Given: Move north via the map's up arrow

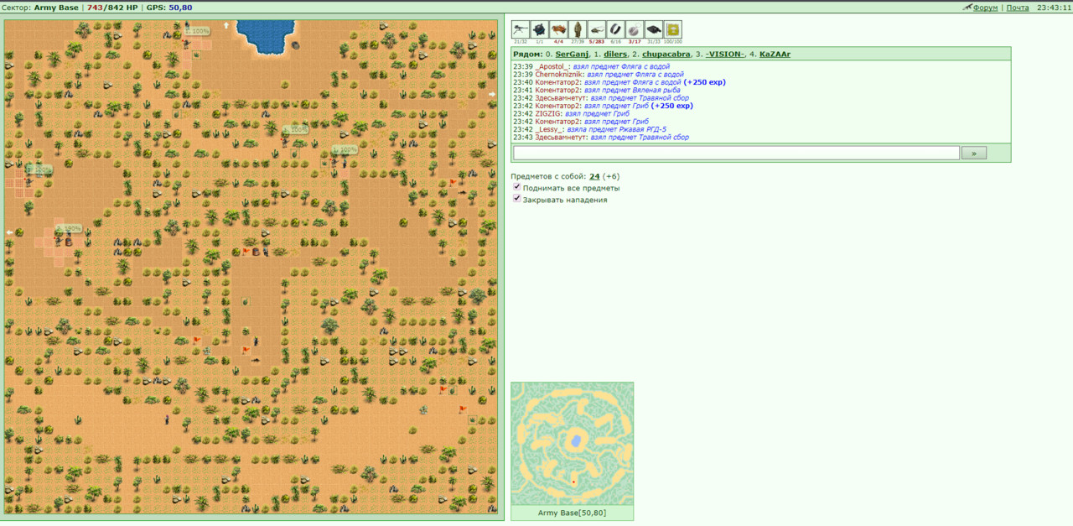Looking at the screenshot, I should coord(226,25).
